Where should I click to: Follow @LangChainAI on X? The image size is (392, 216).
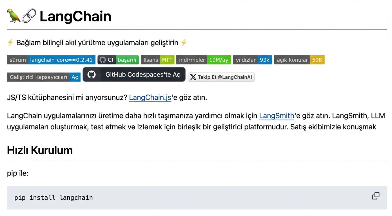221,77
